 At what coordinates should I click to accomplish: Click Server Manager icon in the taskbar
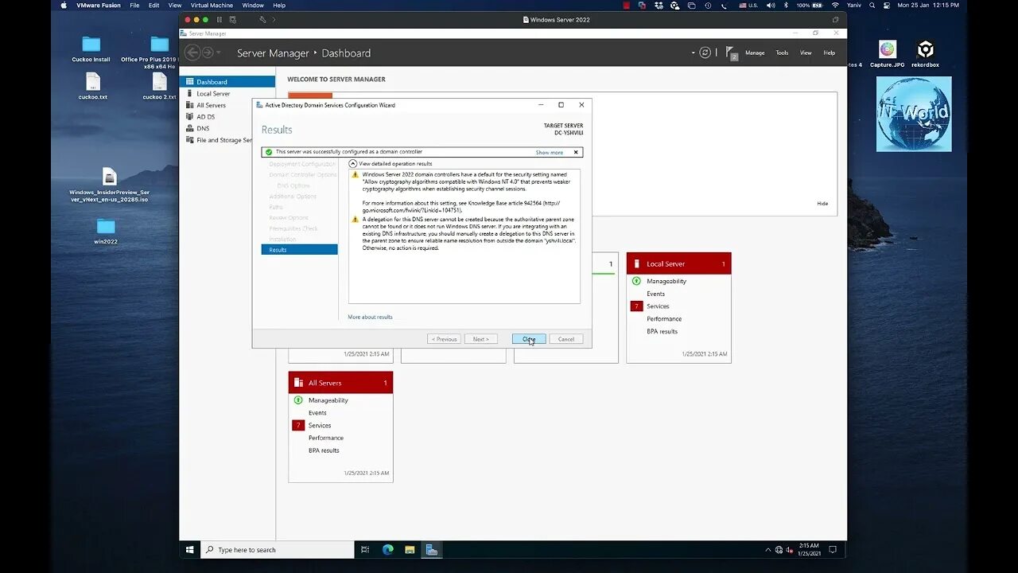coord(430,550)
